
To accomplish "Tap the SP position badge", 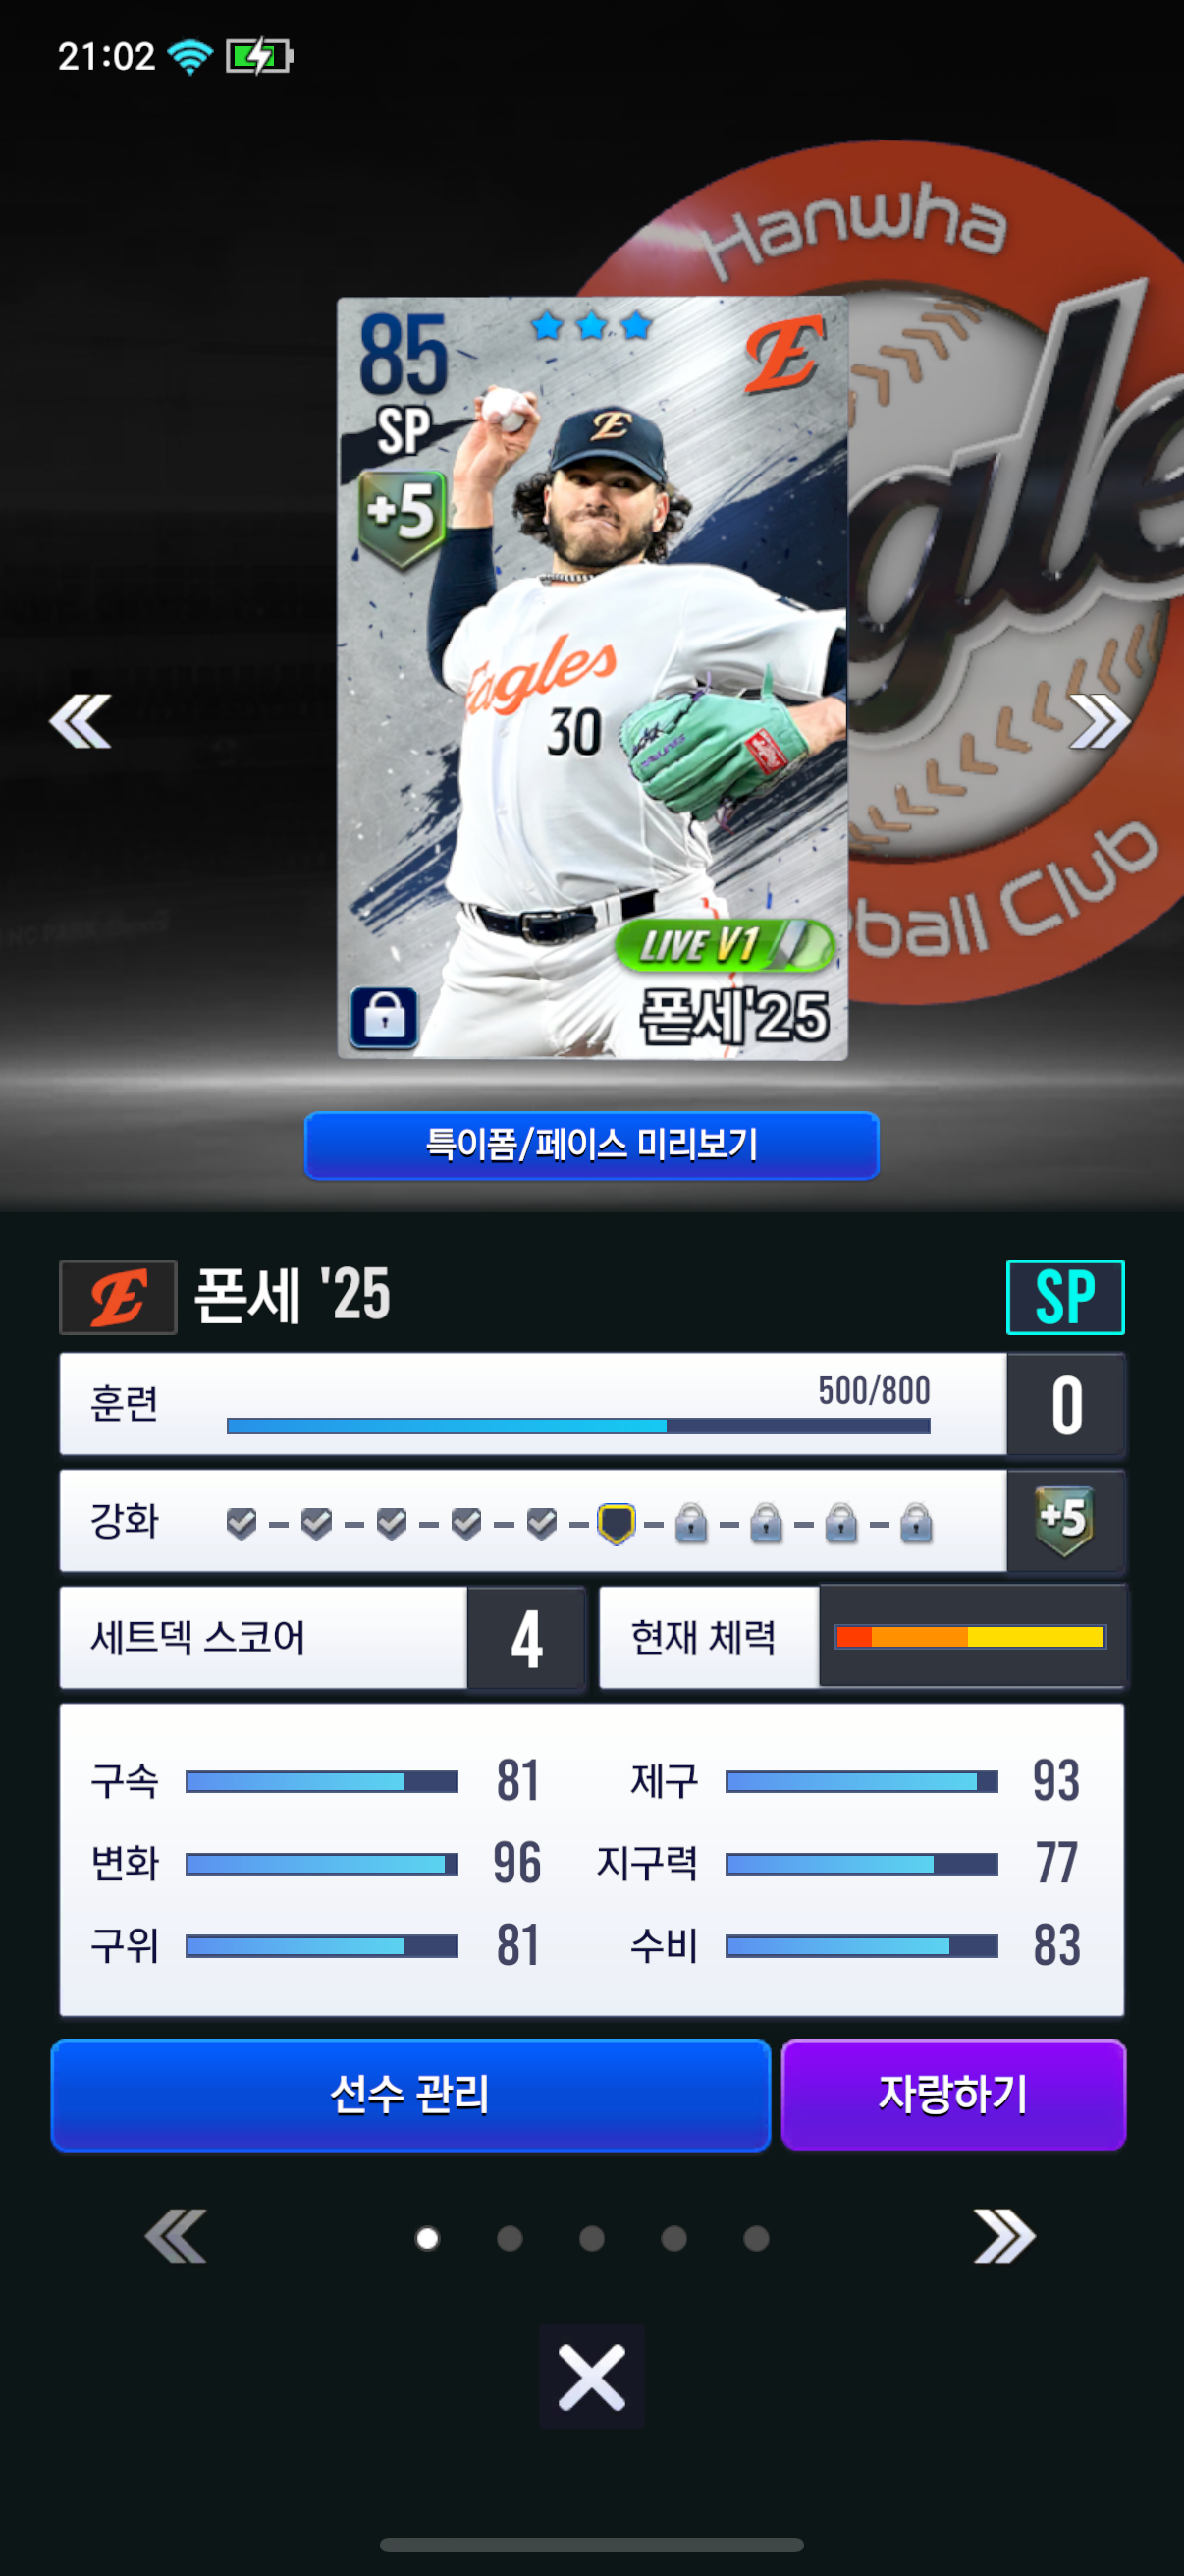I will click(1065, 1297).
